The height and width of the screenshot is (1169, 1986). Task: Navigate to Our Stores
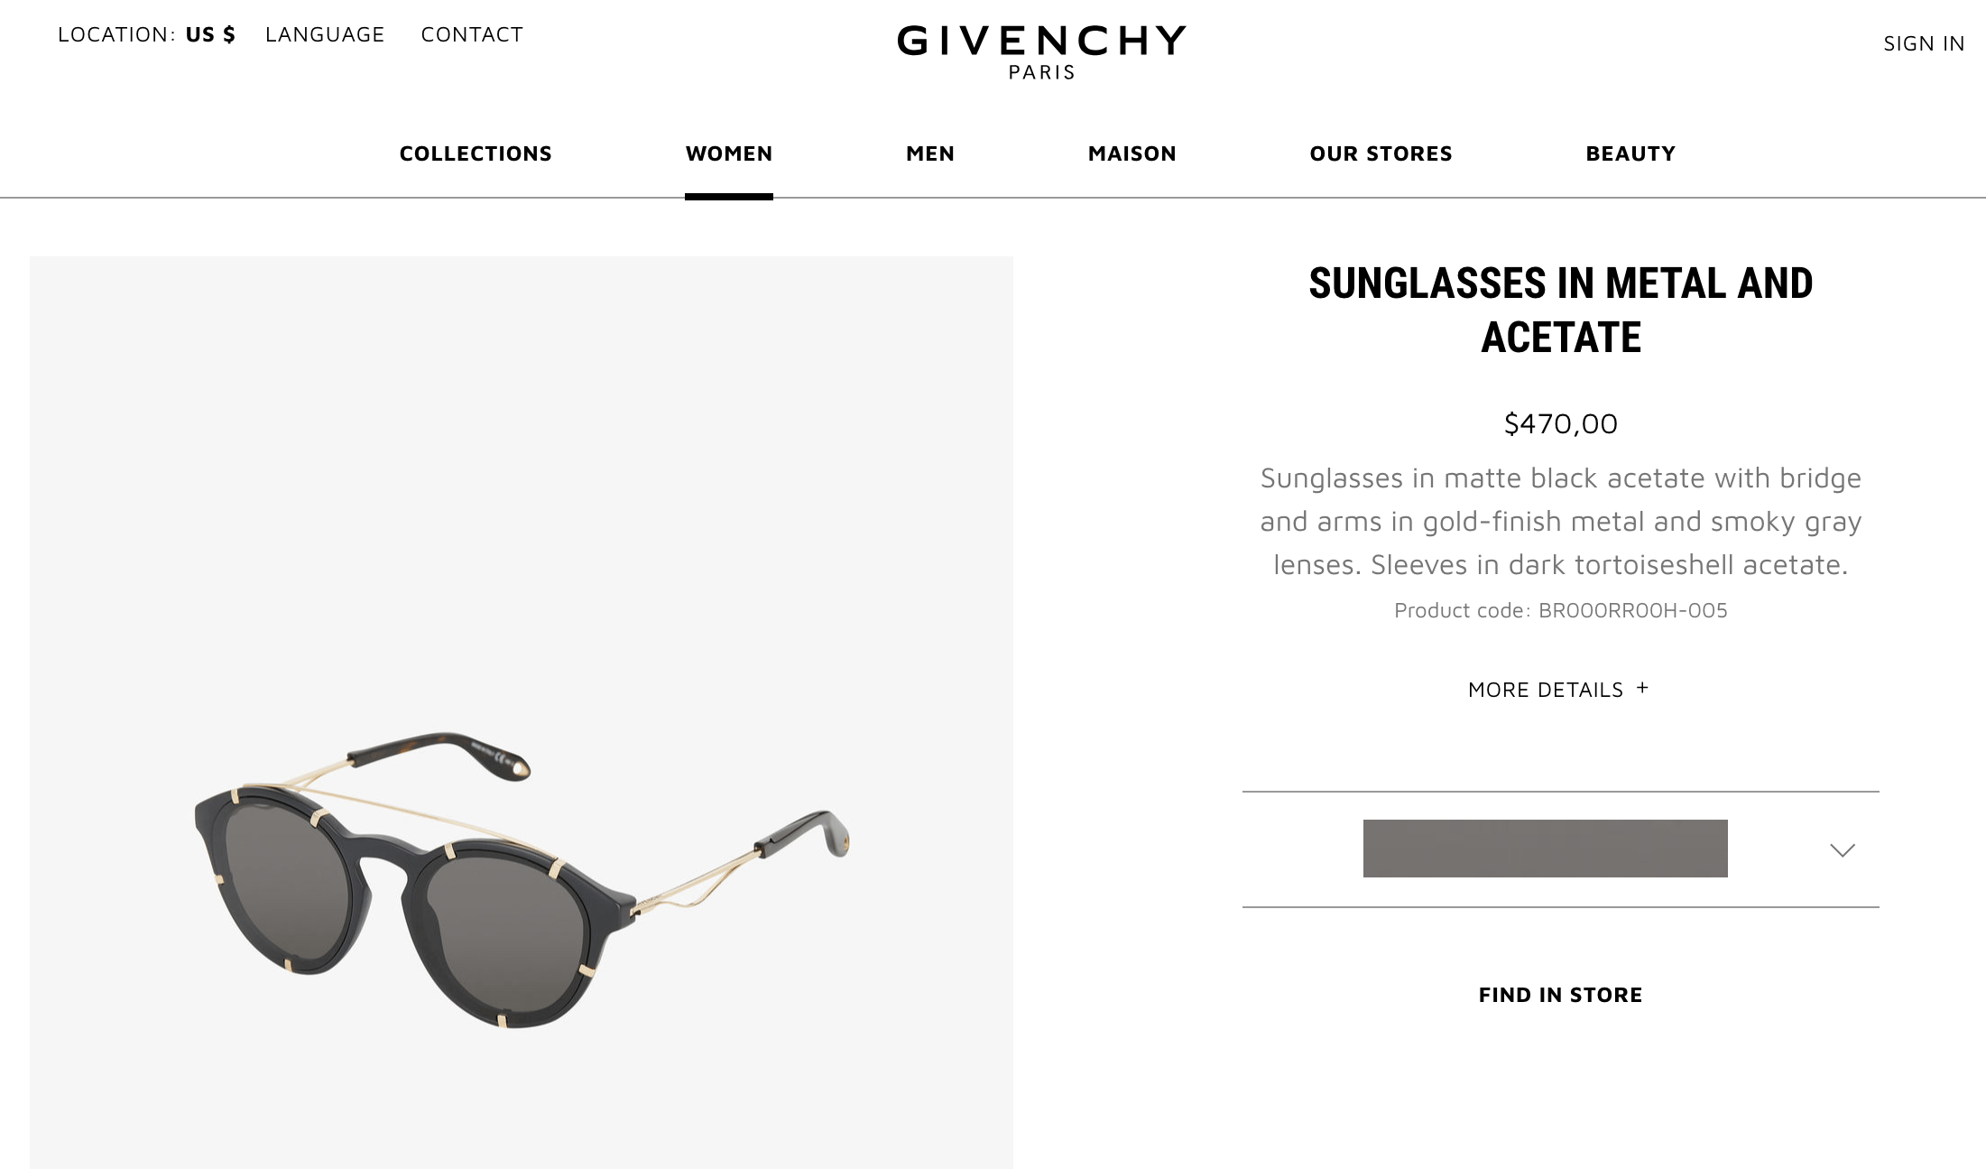coord(1381,153)
